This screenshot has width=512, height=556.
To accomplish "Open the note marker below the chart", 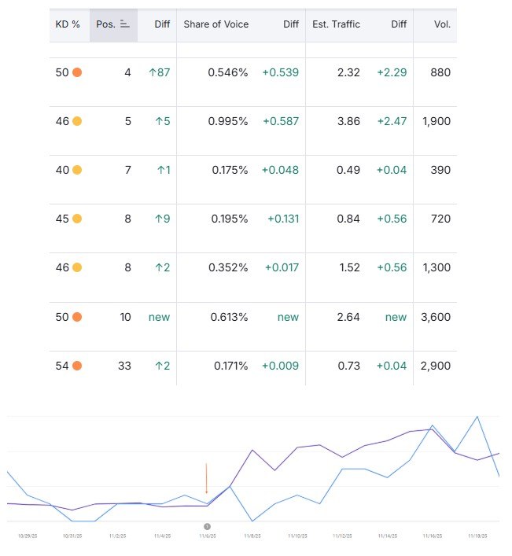I will 207,526.
